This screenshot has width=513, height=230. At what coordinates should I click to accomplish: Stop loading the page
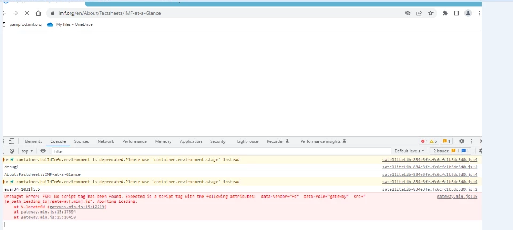point(27,13)
